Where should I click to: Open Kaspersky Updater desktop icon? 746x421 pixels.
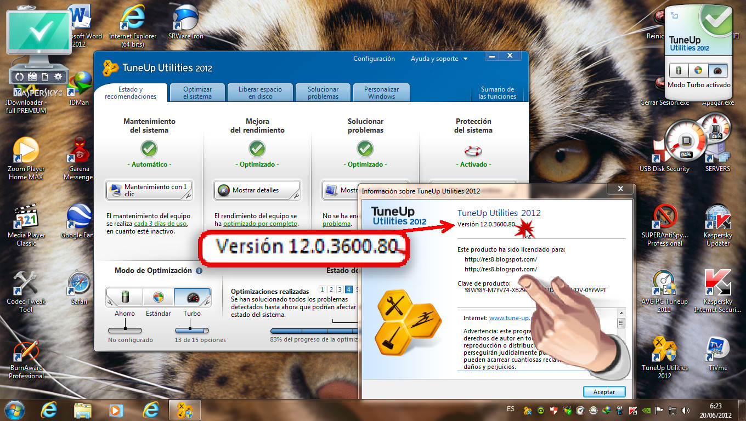pyautogui.click(x=717, y=225)
